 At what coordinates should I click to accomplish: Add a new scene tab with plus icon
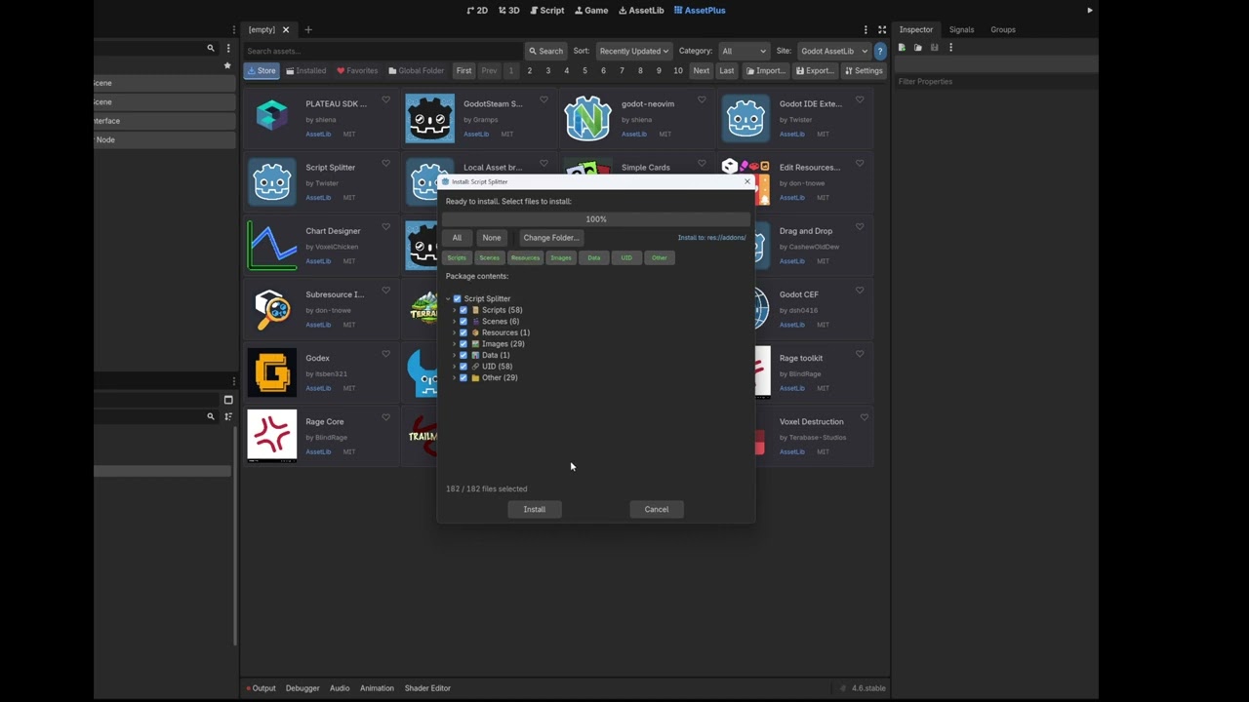tap(307, 29)
